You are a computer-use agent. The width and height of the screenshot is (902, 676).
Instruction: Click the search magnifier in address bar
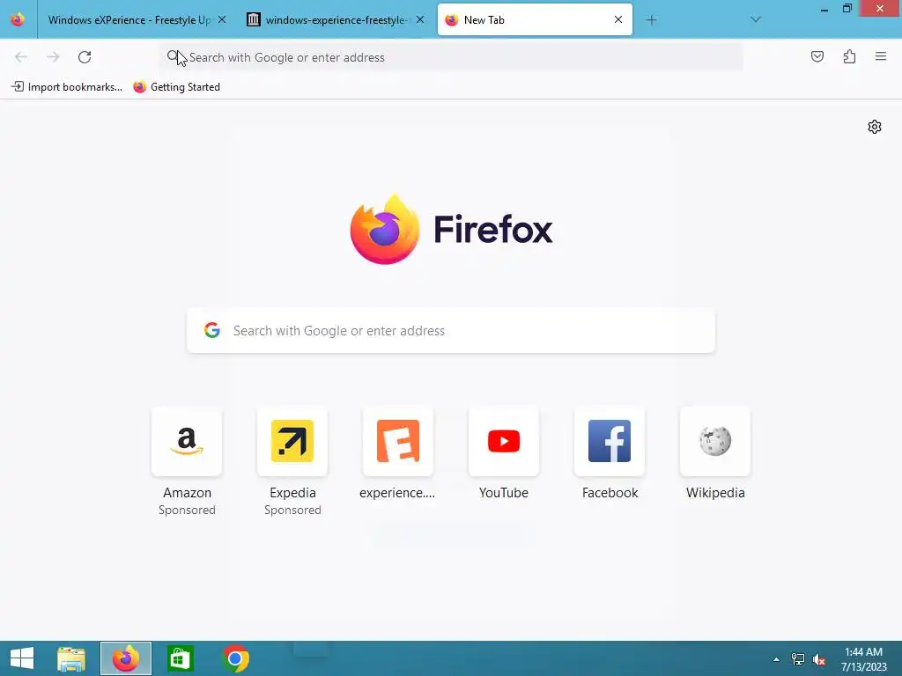173,56
